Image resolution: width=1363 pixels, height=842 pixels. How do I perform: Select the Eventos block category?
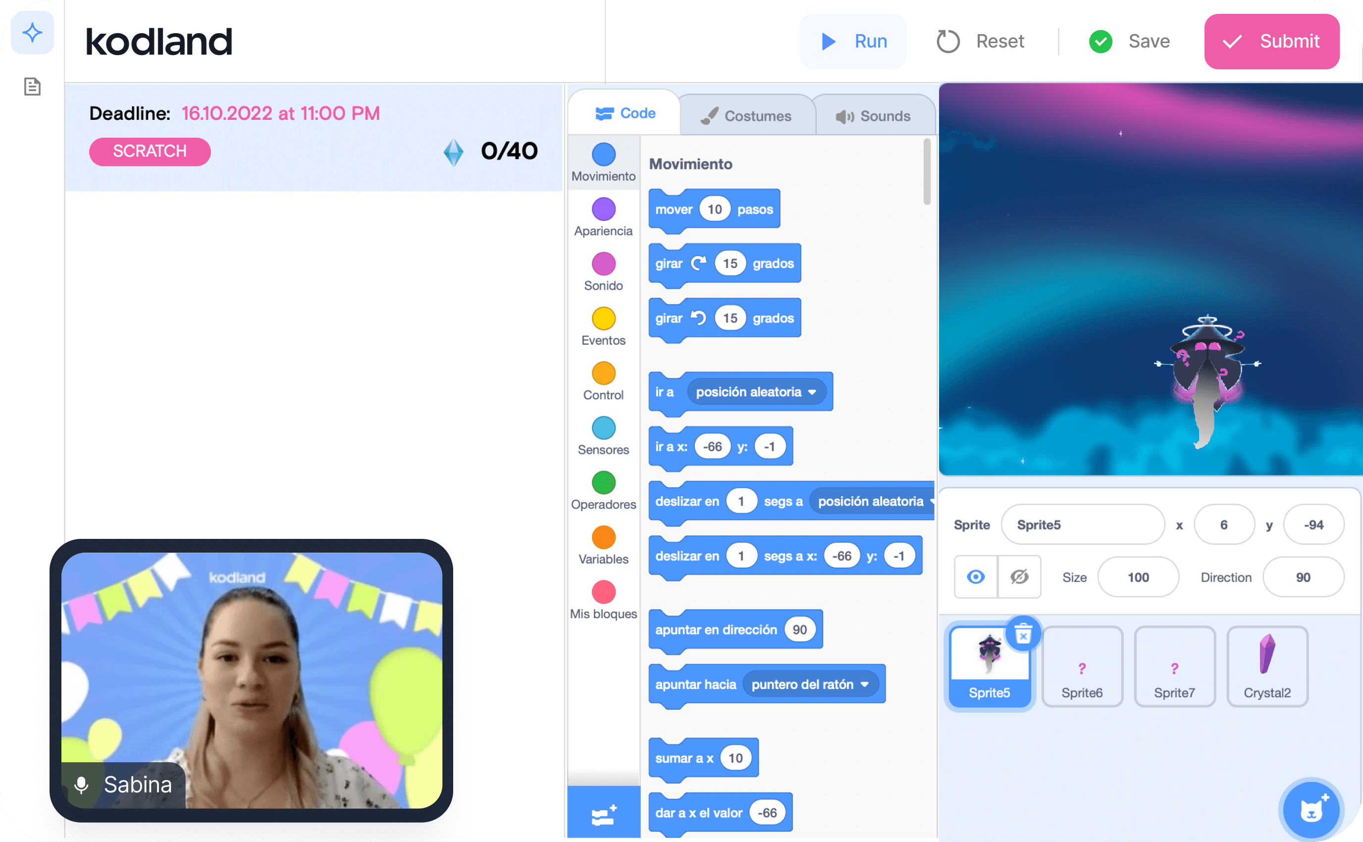click(x=604, y=319)
